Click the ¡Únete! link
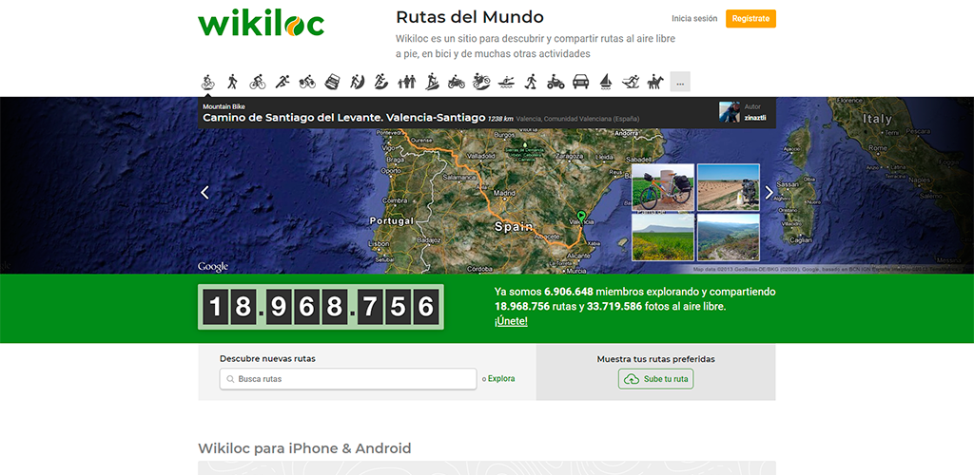The width and height of the screenshot is (974, 475). tap(511, 321)
